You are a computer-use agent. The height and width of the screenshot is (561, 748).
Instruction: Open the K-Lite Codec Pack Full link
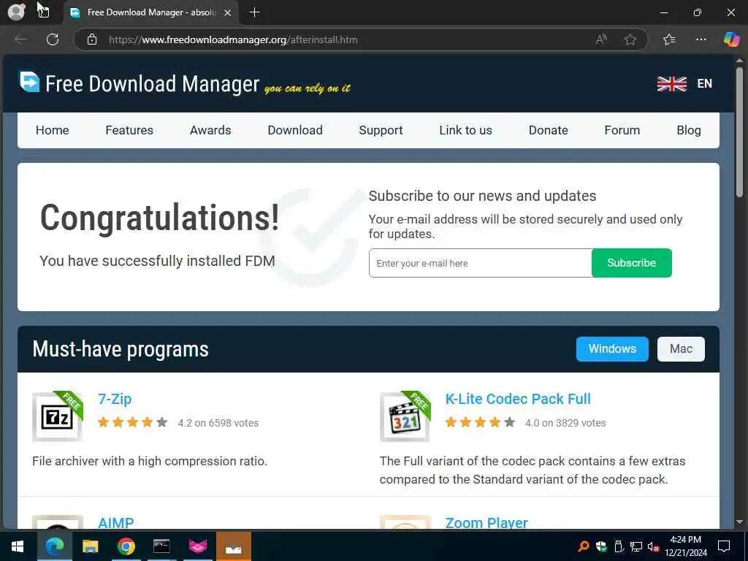click(x=518, y=399)
